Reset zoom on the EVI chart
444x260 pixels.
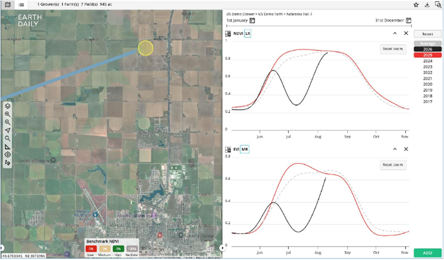393,165
